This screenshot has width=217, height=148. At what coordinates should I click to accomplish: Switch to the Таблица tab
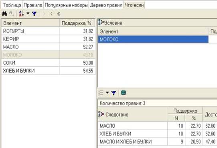[x=12, y=5]
